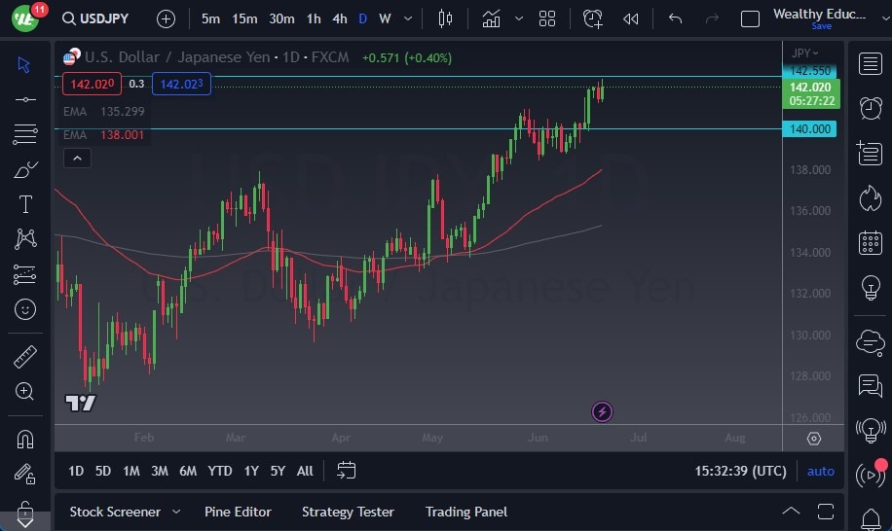Image resolution: width=892 pixels, height=531 pixels.
Task: Open the candlestick chart style dropdown
Action: pyautogui.click(x=446, y=18)
